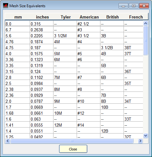Image resolution: width=152 pixels, height=157 pixels.
Task: Select the mm column header
Action: pyautogui.click(x=18, y=17)
